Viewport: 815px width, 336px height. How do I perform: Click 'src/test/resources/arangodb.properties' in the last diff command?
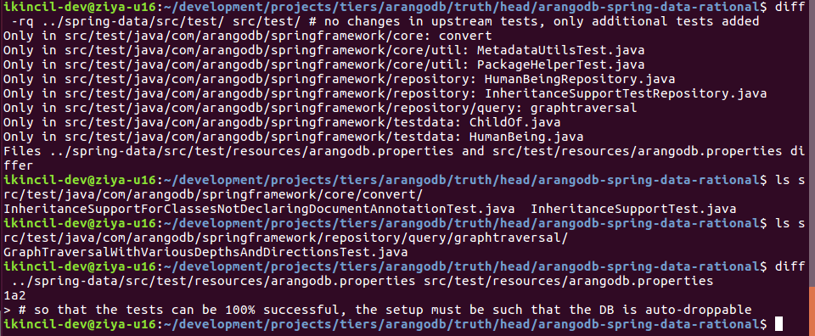[569, 281]
